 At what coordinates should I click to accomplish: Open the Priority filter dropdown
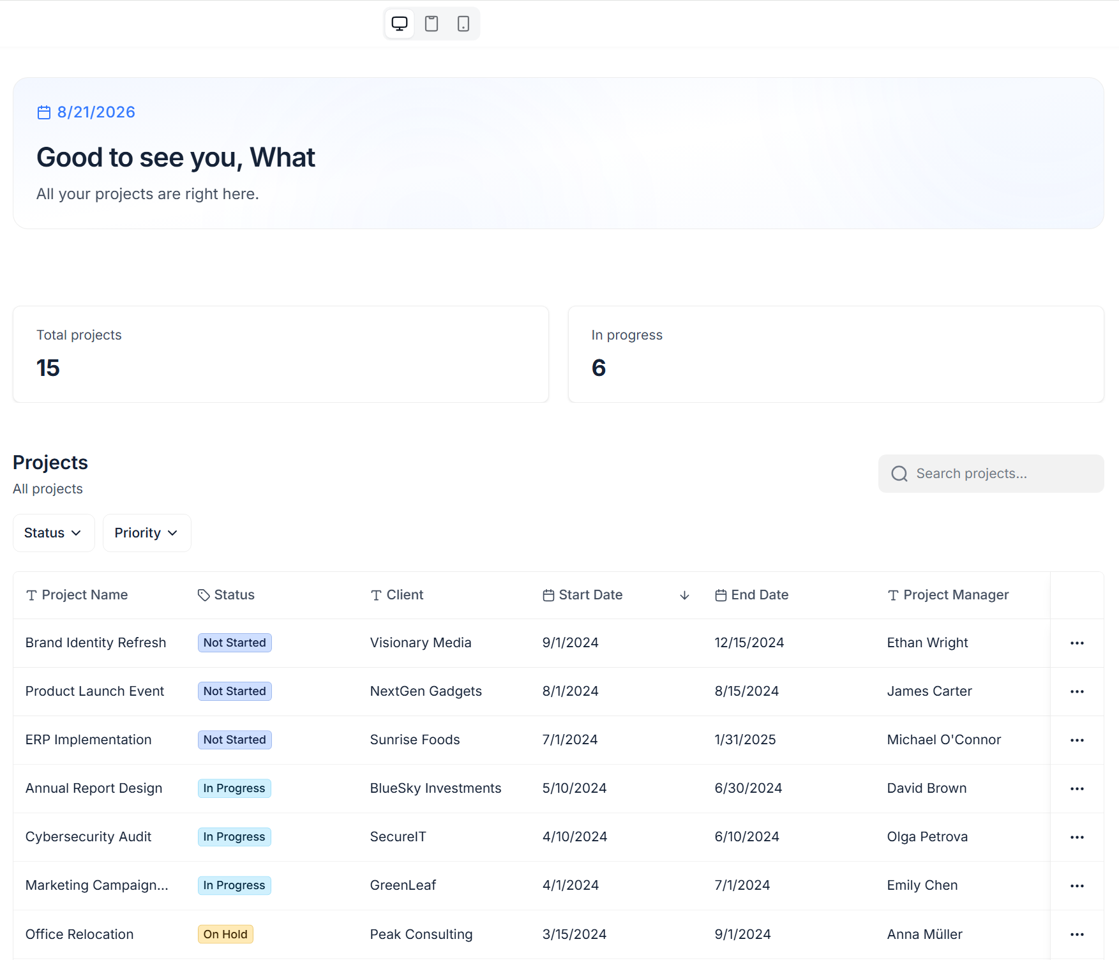coord(147,533)
